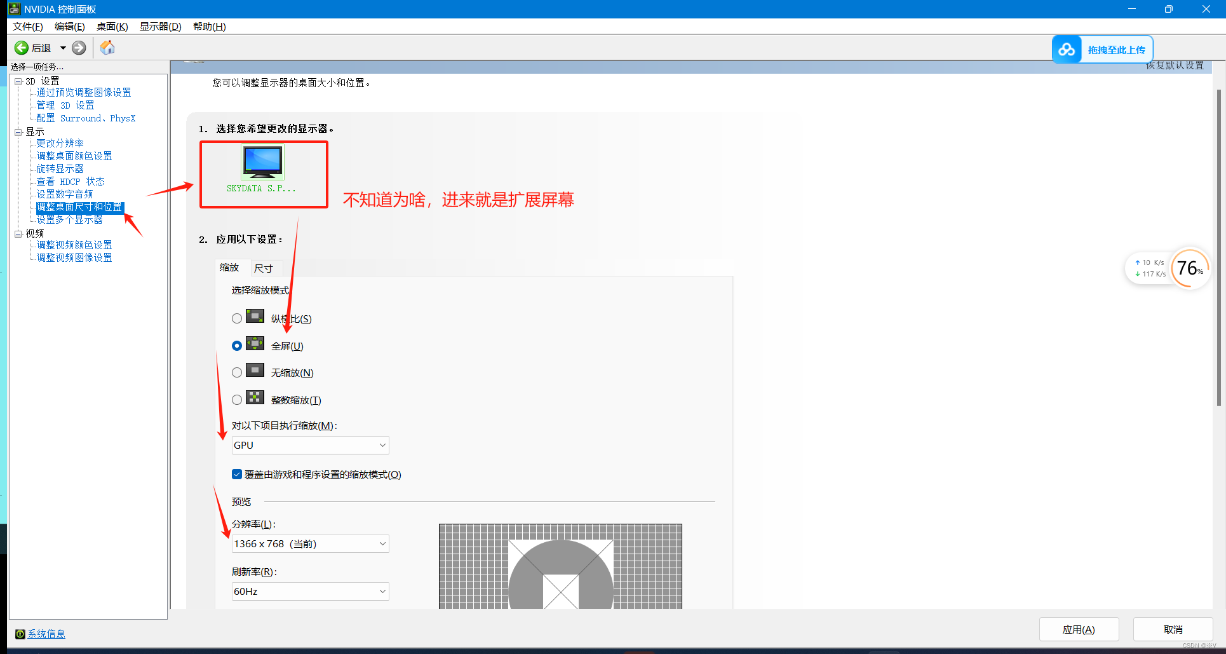
Task: Click the NVIDIA title bar app icon
Action: (14, 9)
